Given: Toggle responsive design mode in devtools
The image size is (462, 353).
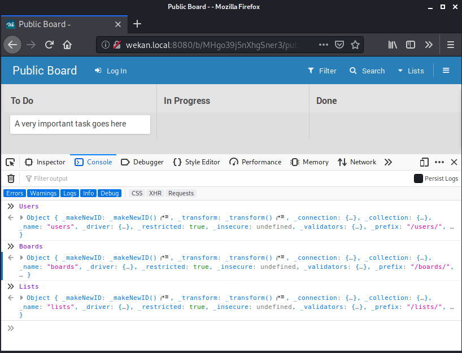Looking at the screenshot, I should pyautogui.click(x=424, y=162).
